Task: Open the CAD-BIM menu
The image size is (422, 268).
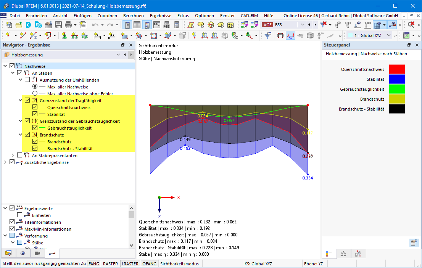Action: point(249,16)
